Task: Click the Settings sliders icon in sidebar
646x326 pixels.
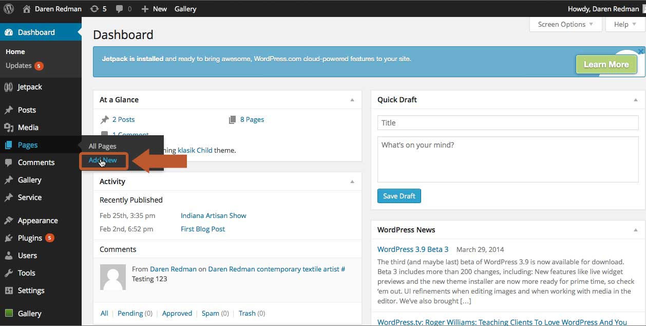Action: (9, 291)
